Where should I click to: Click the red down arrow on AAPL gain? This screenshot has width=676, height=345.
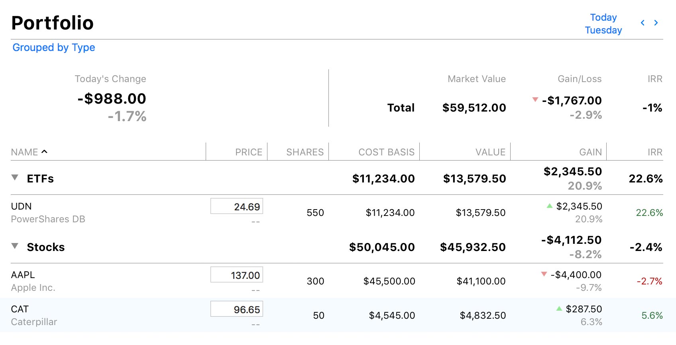coord(544,274)
